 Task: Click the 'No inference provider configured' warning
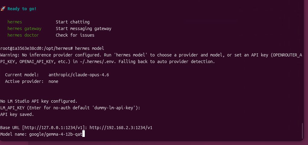151,58
